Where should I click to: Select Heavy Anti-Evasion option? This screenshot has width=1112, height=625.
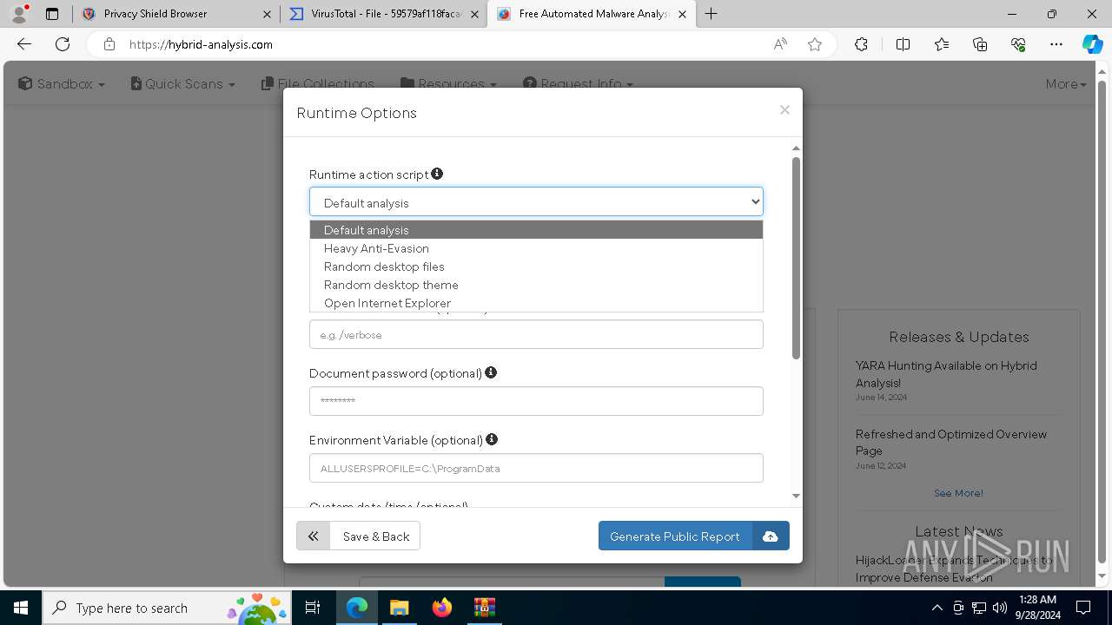536,248
